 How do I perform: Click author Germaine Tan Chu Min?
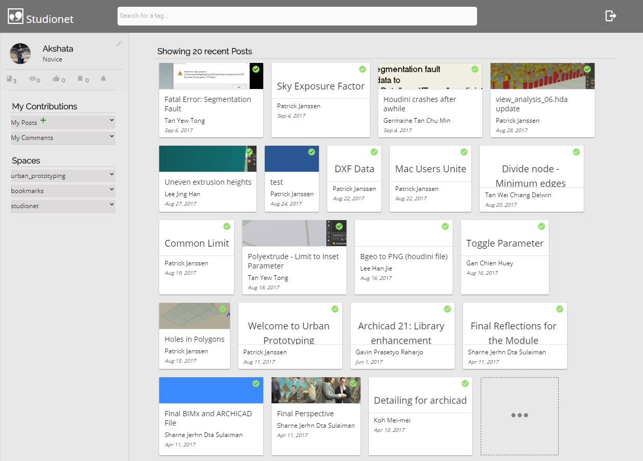(417, 121)
